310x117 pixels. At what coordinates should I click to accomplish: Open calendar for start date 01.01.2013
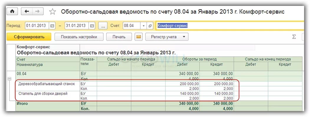click(x=52, y=26)
